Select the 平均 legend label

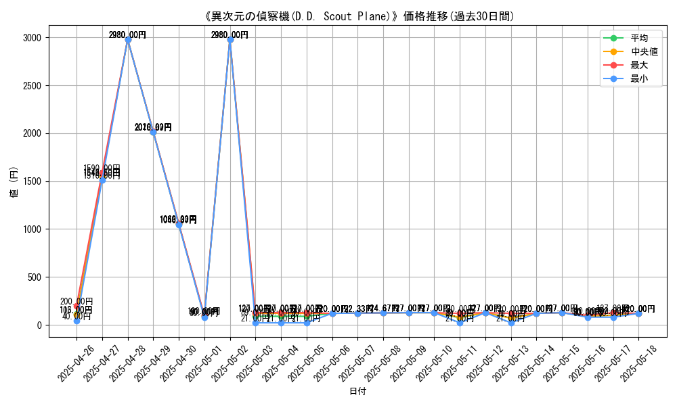[x=639, y=38]
